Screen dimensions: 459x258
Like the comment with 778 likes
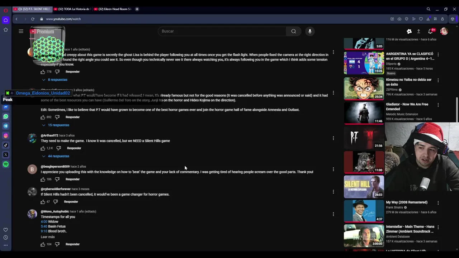tap(43, 72)
